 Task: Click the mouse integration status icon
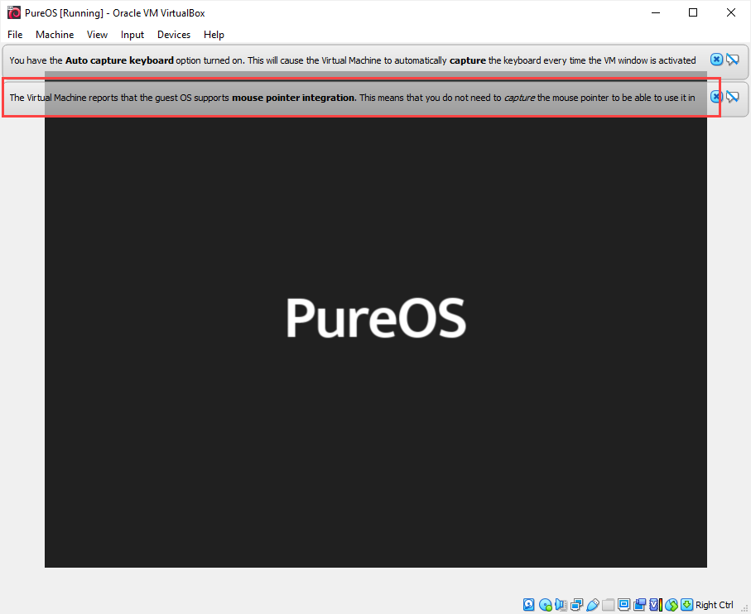coord(672,605)
